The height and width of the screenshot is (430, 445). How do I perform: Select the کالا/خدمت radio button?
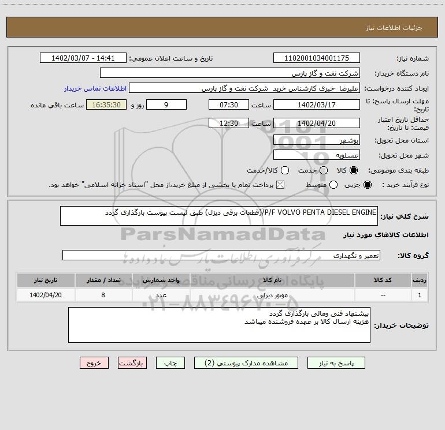(285, 170)
